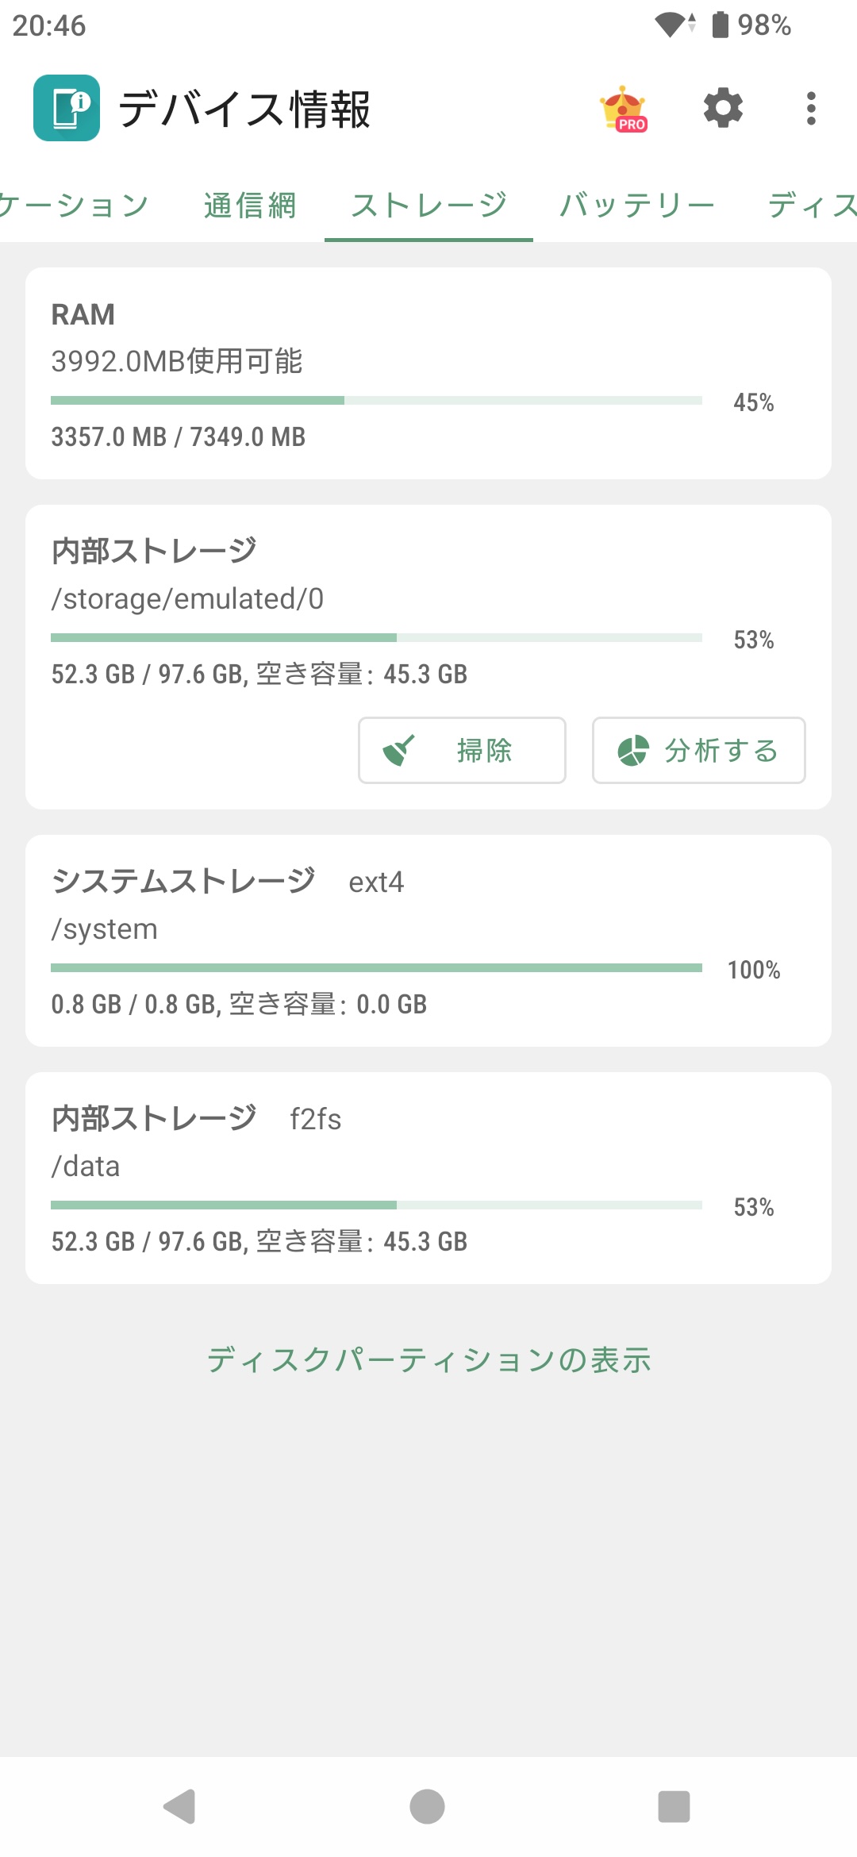Viewport: 857px width, 1857px height.
Task: Tap the 分析する analyze button
Action: (698, 750)
